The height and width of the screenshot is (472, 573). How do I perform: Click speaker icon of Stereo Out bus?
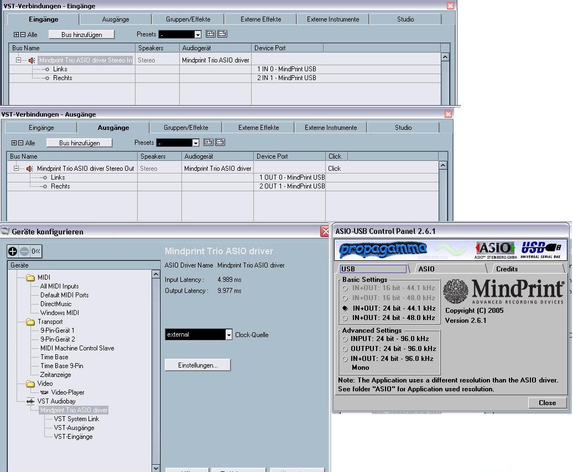[30, 169]
